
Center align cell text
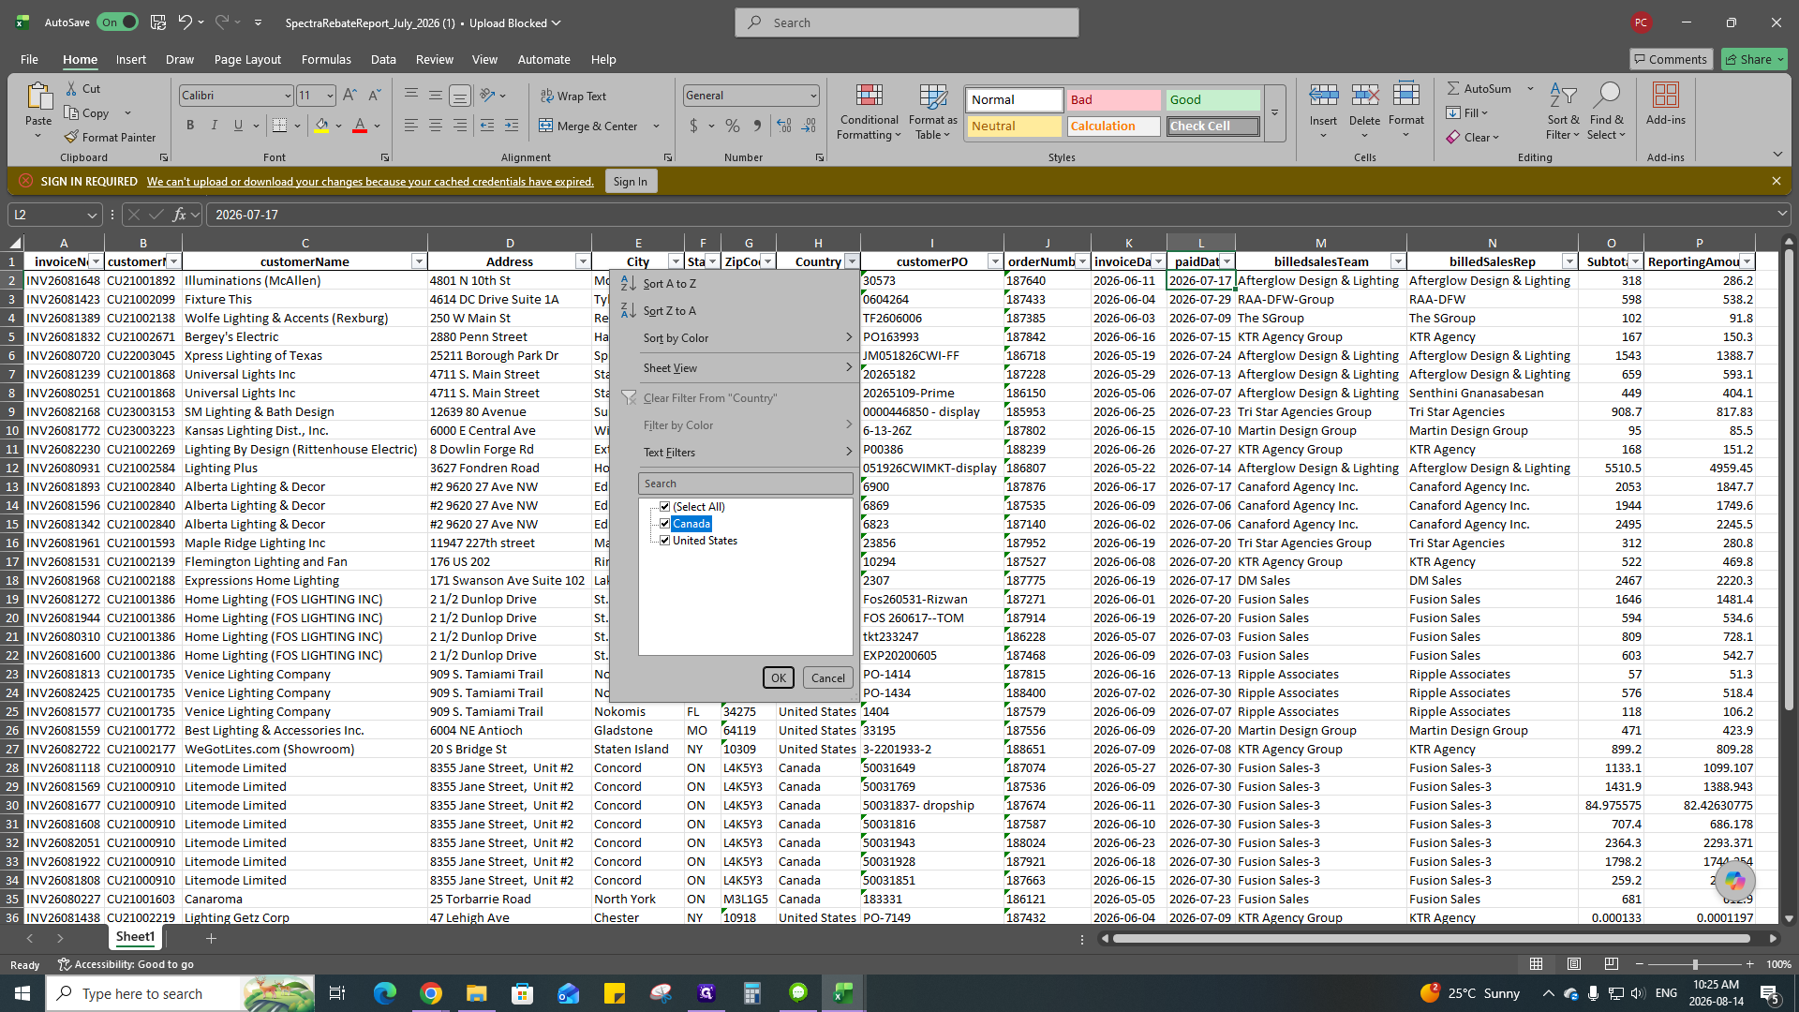(x=436, y=126)
